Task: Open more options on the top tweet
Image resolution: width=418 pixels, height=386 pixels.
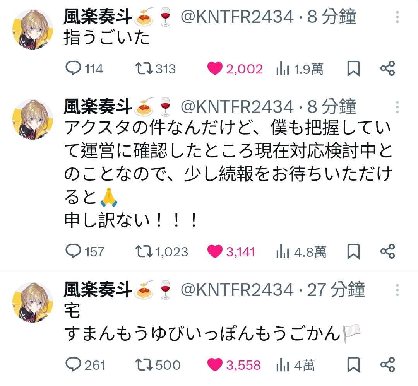Action: click(397, 17)
